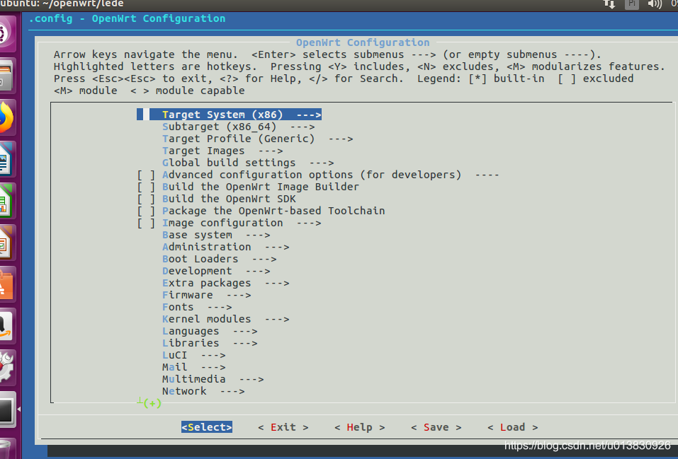Open Ubuntu Software center in dock

[6, 284]
